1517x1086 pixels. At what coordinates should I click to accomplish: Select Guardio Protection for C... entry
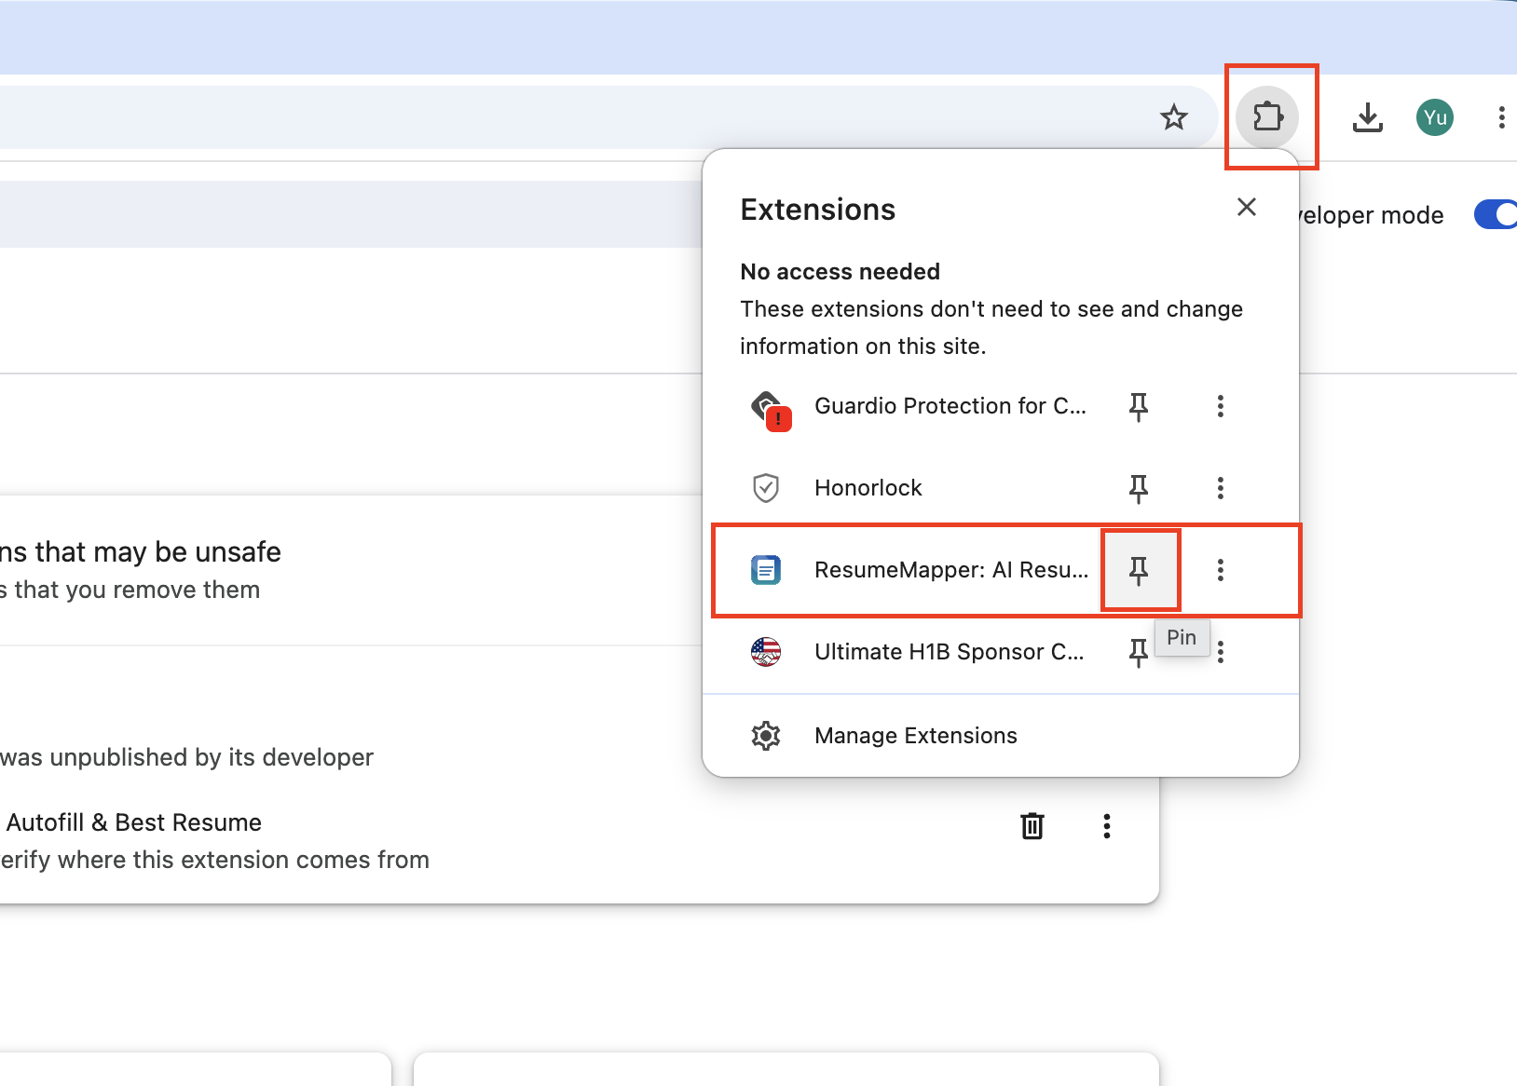click(x=950, y=406)
